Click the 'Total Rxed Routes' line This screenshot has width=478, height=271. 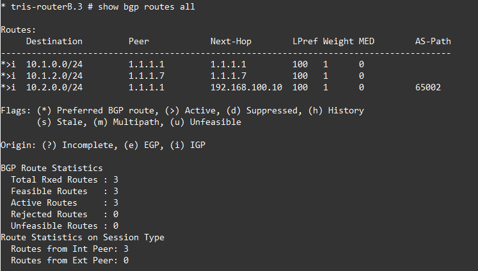[x=64, y=180]
